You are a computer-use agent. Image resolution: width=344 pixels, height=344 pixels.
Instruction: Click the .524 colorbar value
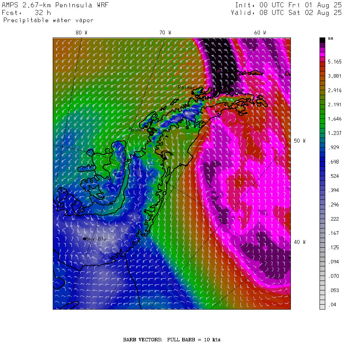[334, 176]
